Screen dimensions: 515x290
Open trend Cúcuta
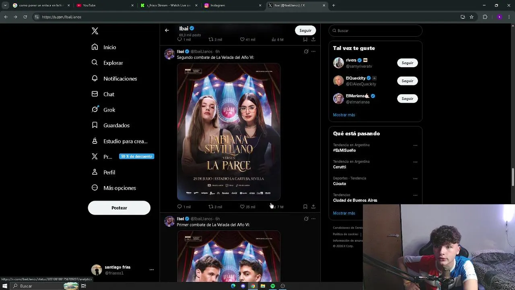pyautogui.click(x=340, y=184)
